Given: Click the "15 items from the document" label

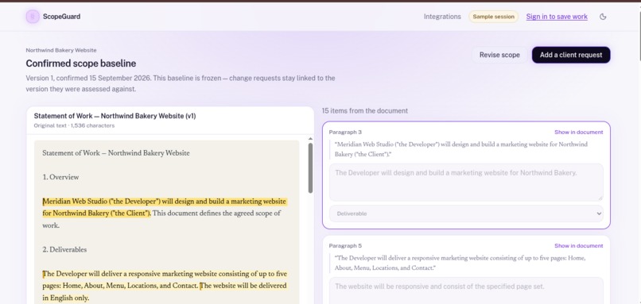Looking at the screenshot, I should click(x=365, y=110).
